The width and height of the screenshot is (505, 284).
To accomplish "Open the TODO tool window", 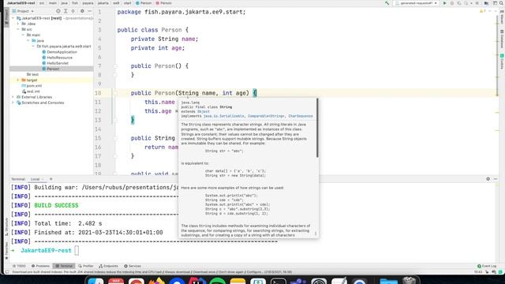I will [x=19, y=266].
